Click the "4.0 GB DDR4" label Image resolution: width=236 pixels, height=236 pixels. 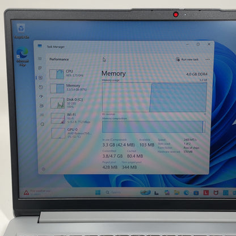(197, 74)
